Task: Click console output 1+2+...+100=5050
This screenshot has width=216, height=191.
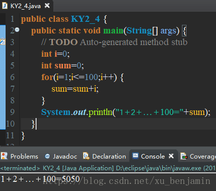Action: [x=40, y=179]
